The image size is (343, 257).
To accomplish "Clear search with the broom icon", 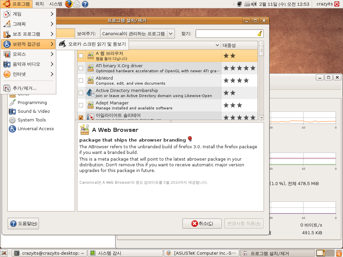I will pos(260,34).
